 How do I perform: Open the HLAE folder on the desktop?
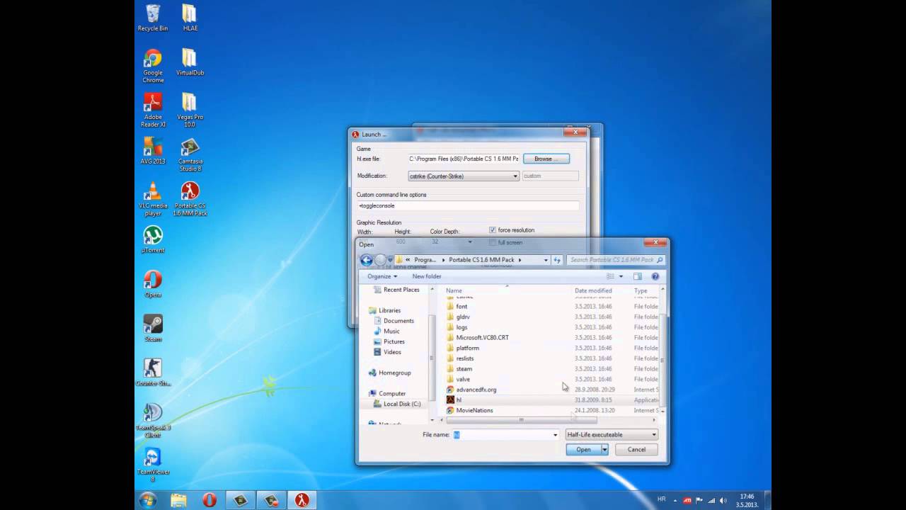click(190, 18)
